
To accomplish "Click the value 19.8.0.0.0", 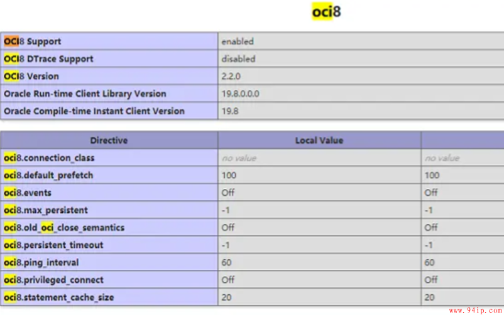I will (x=240, y=93).
